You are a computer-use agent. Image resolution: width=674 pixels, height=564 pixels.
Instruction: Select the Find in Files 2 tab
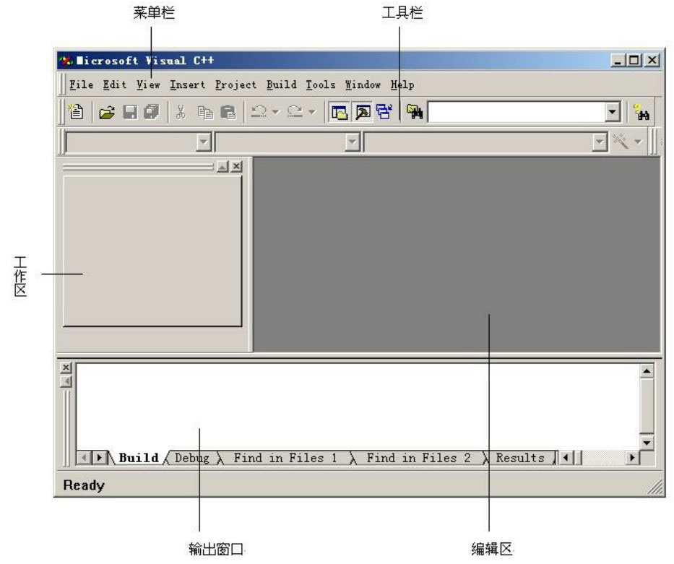(x=418, y=458)
